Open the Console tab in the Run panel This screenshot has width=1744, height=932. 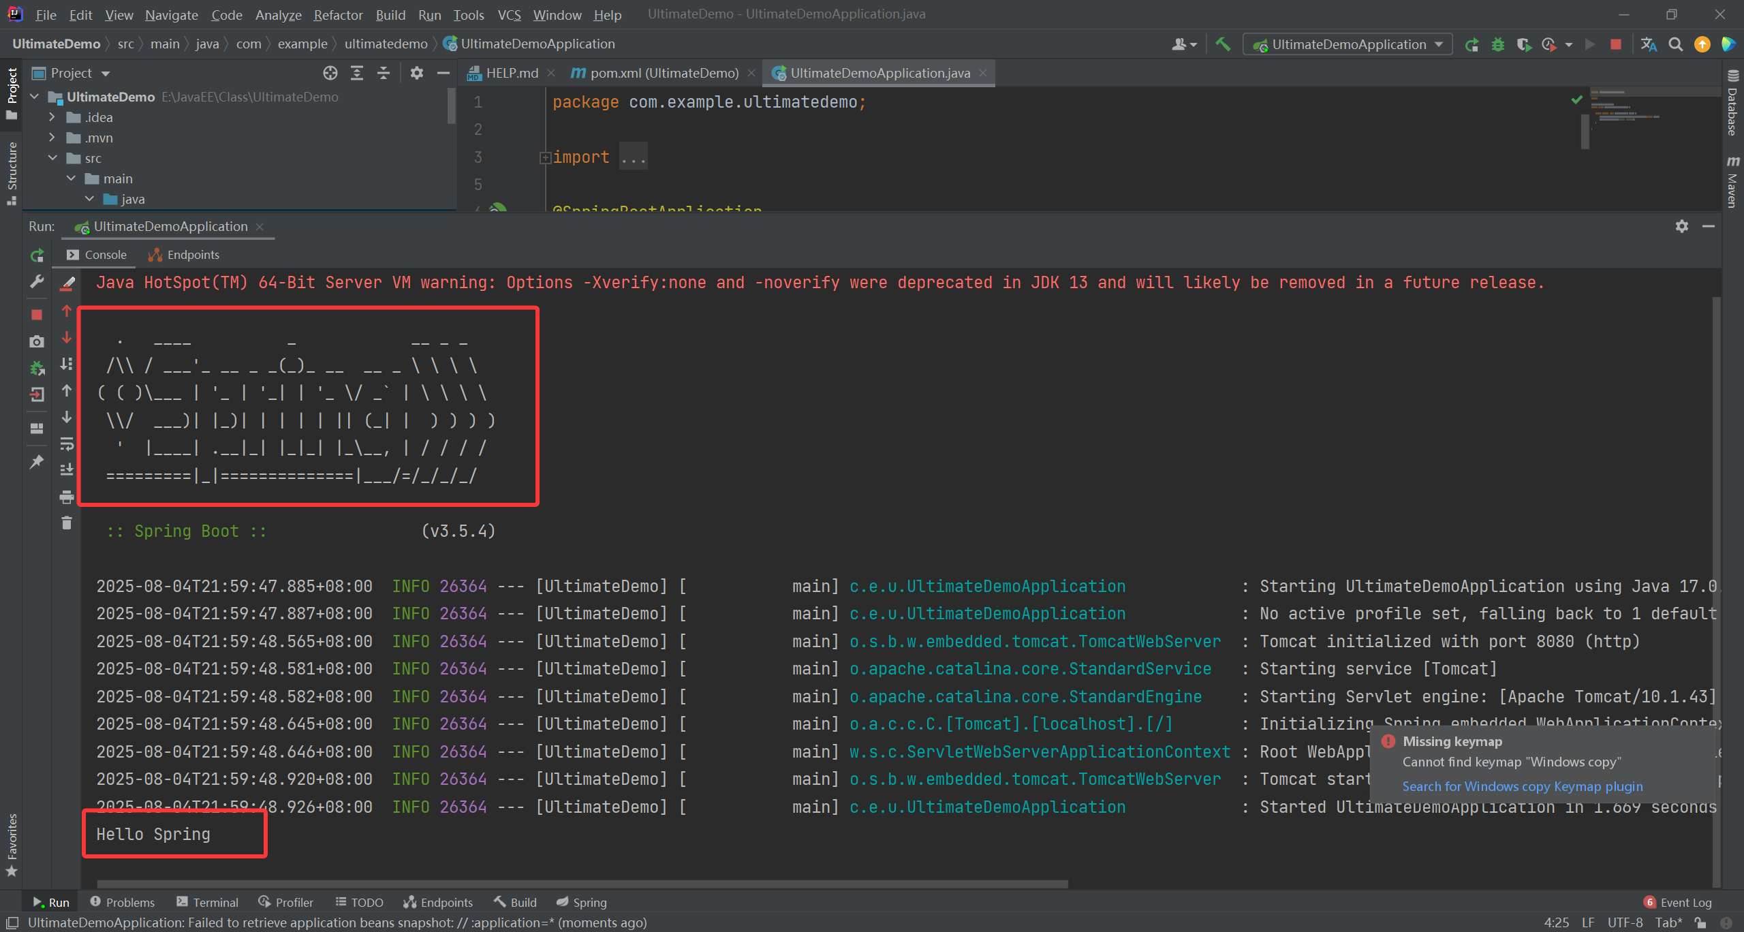pos(97,255)
